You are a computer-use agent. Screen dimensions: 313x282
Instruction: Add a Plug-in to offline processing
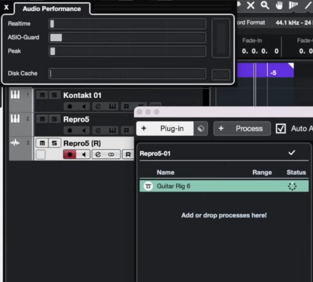pyautogui.click(x=166, y=129)
